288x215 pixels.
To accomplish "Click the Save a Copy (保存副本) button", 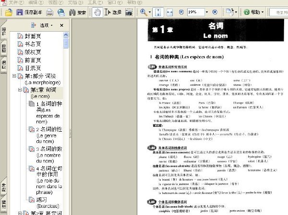I will (29, 12).
